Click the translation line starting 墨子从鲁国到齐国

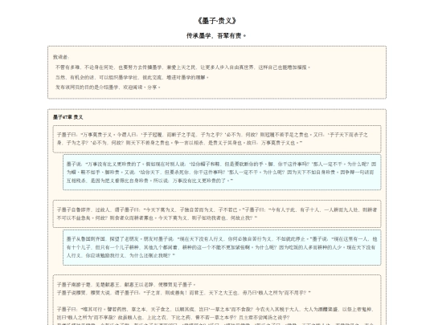pyautogui.click(x=222, y=239)
